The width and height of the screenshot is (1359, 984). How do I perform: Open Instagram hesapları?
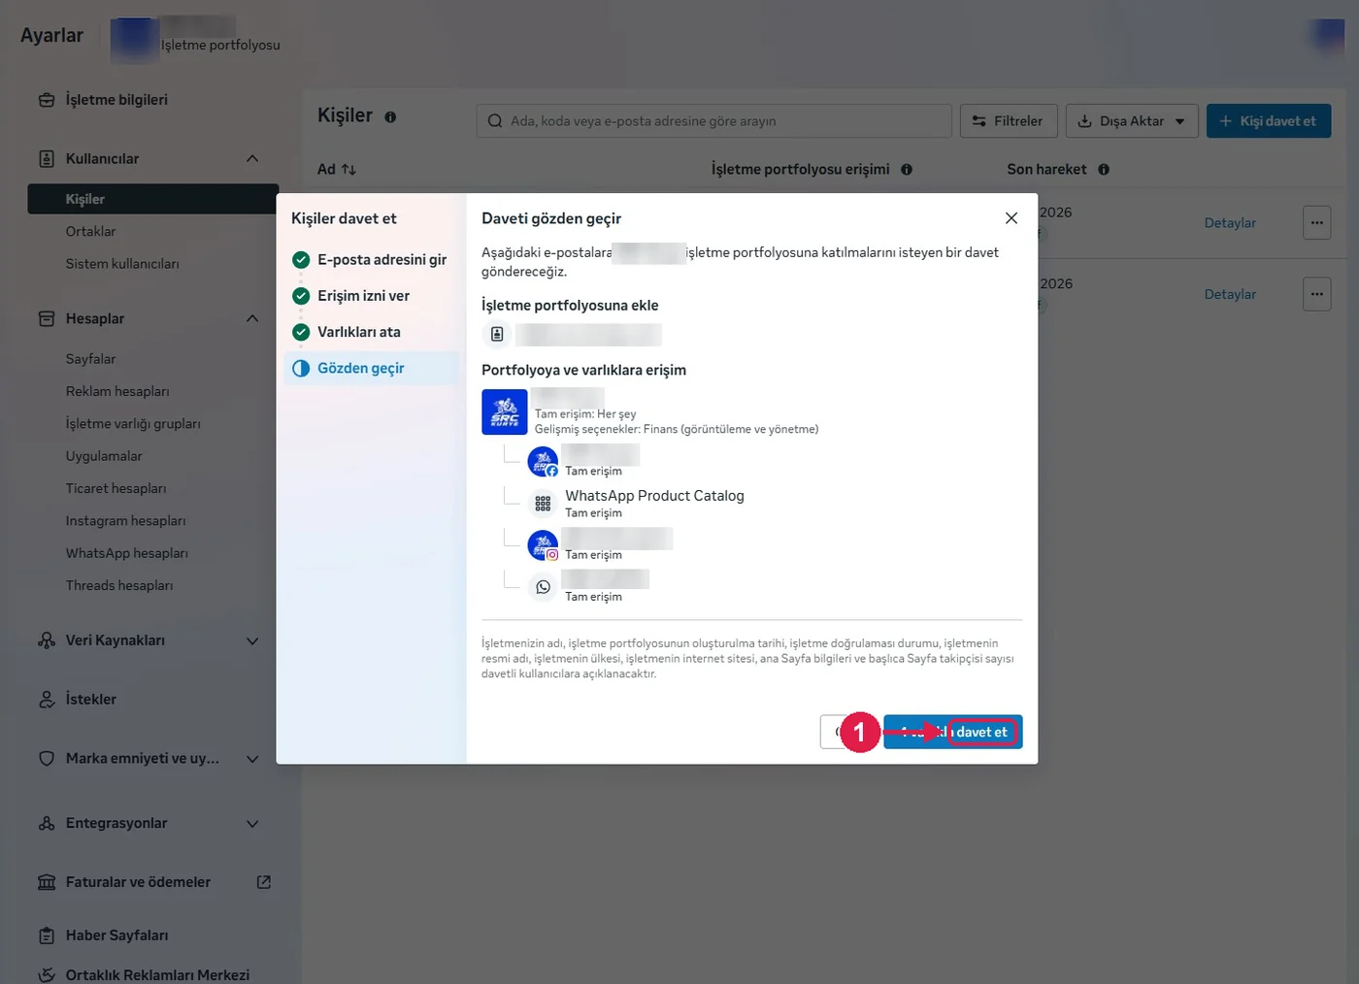[125, 521]
